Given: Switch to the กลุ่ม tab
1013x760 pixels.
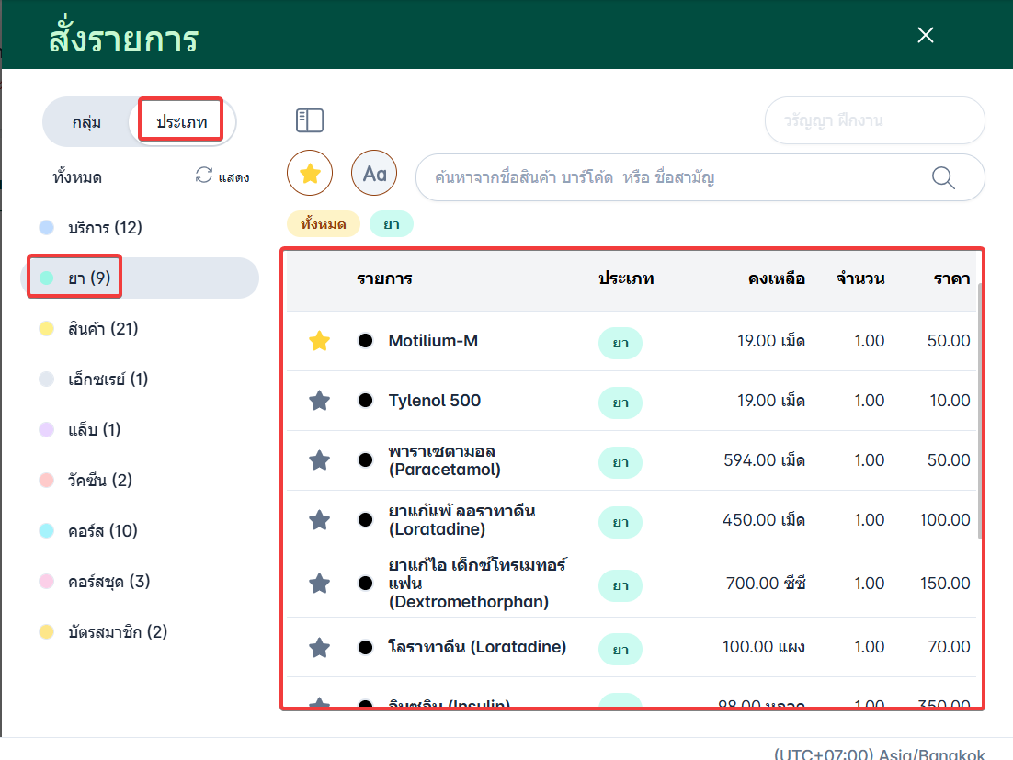Looking at the screenshot, I should (x=86, y=122).
